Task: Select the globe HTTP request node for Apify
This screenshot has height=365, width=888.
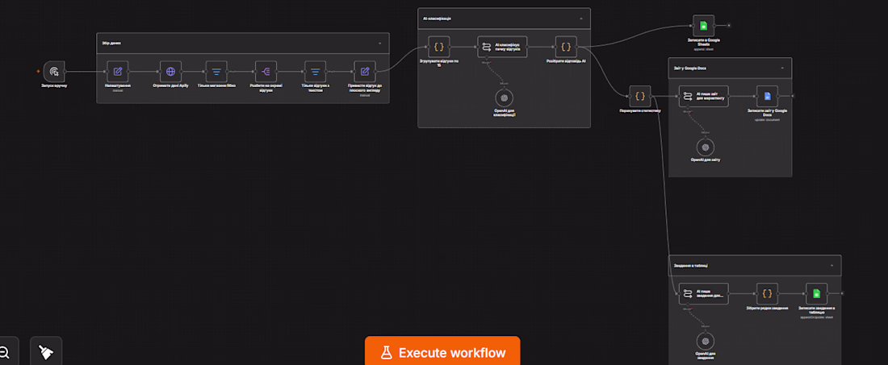Action: click(x=170, y=72)
